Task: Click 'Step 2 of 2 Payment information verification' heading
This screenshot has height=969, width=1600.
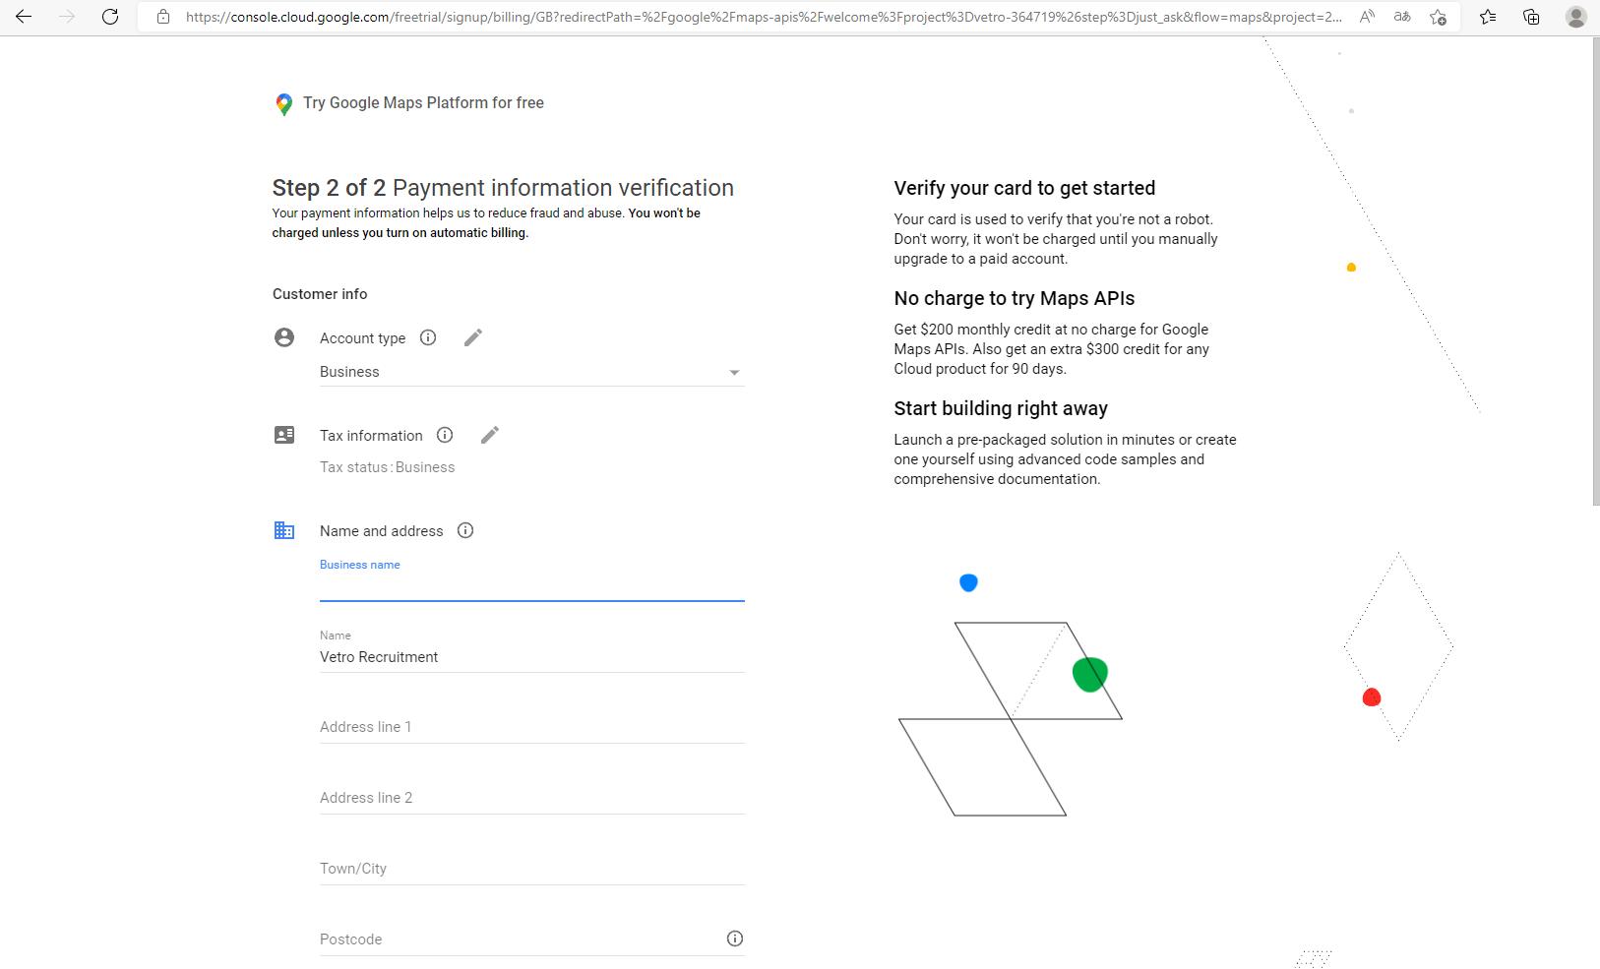Action: [503, 188]
